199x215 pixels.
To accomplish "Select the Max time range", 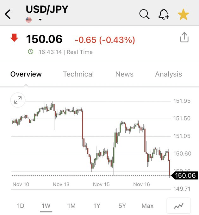I will point(147,206).
